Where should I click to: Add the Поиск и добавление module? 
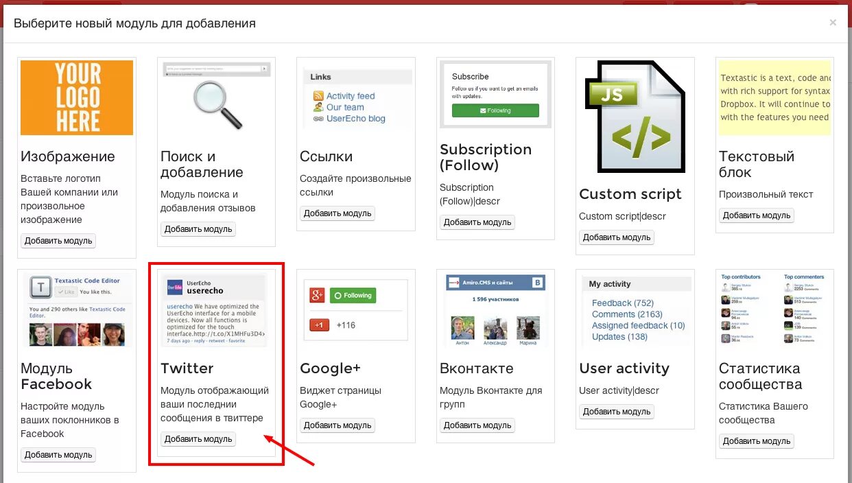(198, 229)
